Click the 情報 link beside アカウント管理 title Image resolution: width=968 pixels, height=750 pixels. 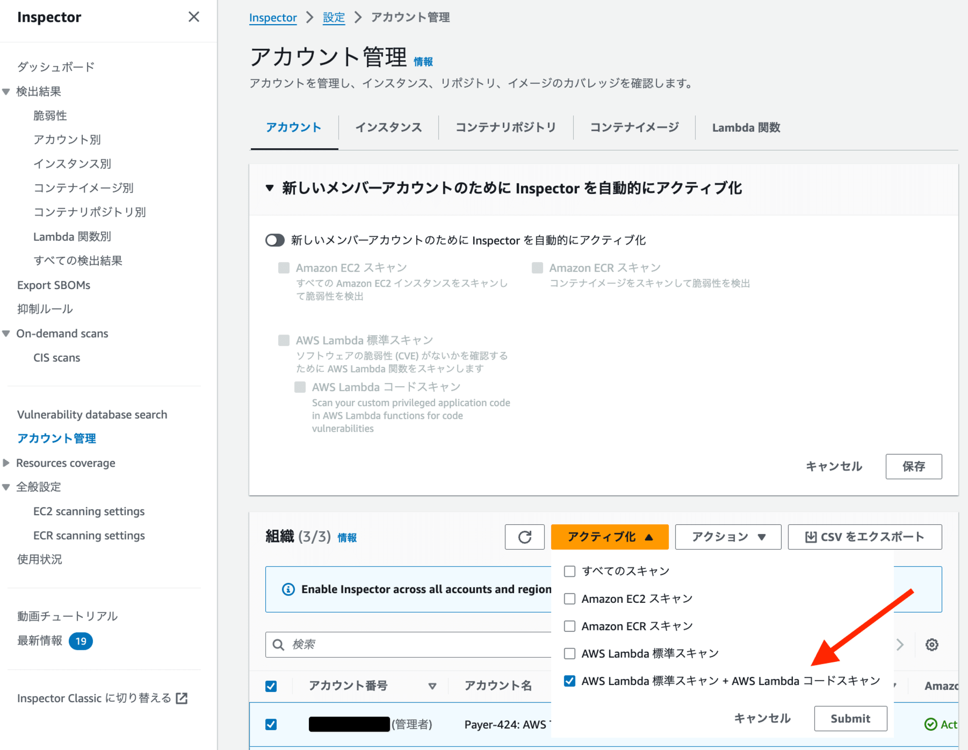(x=423, y=62)
